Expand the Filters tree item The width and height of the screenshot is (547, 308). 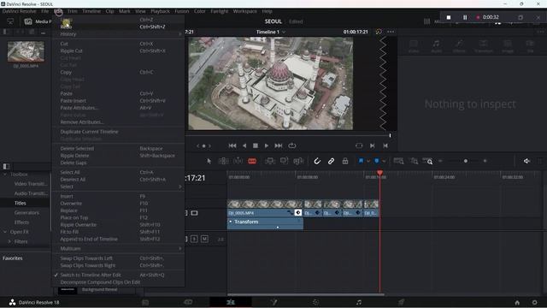[9, 241]
